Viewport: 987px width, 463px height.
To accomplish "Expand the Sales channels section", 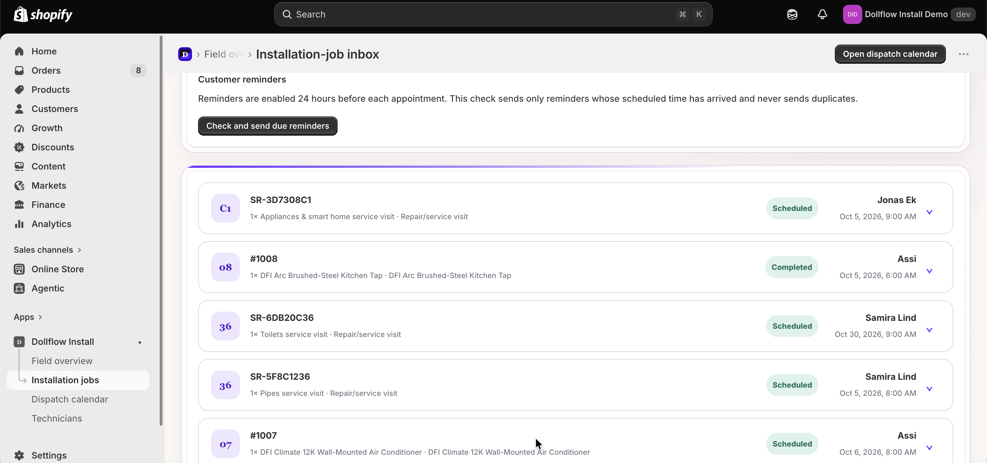I will pyautogui.click(x=48, y=250).
